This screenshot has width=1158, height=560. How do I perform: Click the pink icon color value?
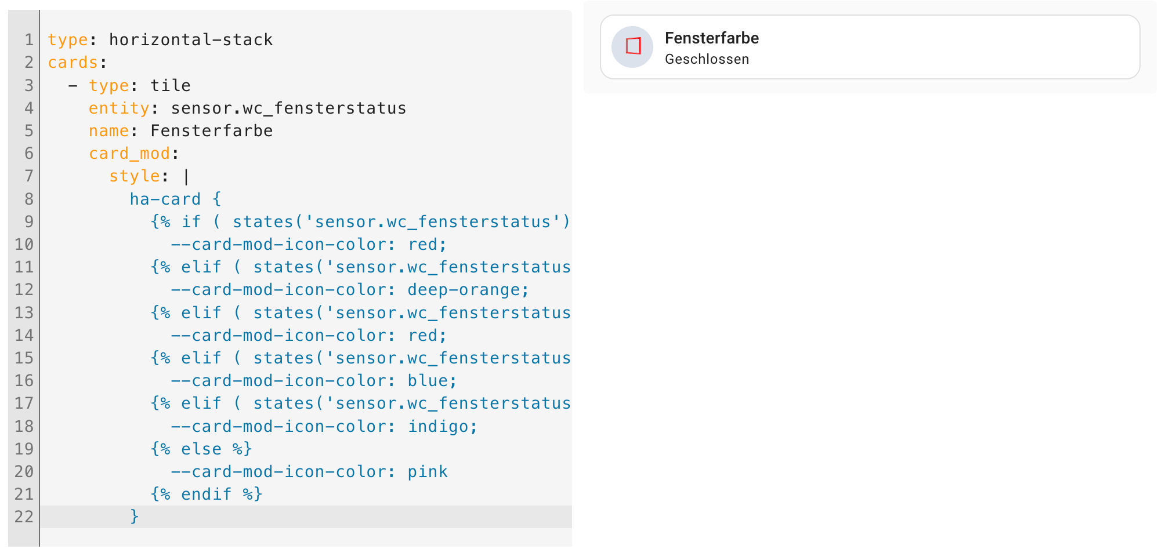[428, 471]
